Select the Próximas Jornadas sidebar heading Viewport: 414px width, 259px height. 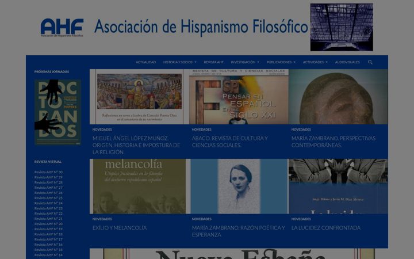[x=52, y=71]
